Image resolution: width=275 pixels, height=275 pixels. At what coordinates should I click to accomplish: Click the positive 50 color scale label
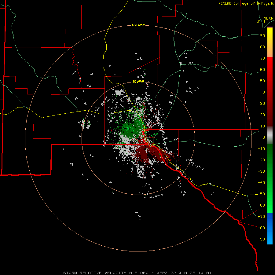pyautogui.click(x=262, y=81)
